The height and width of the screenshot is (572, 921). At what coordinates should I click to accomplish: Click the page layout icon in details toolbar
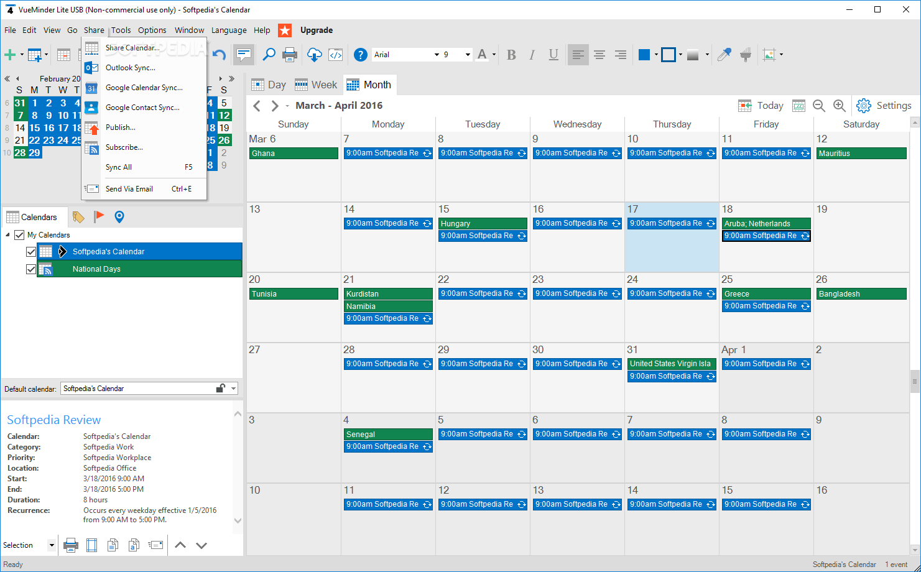point(92,545)
